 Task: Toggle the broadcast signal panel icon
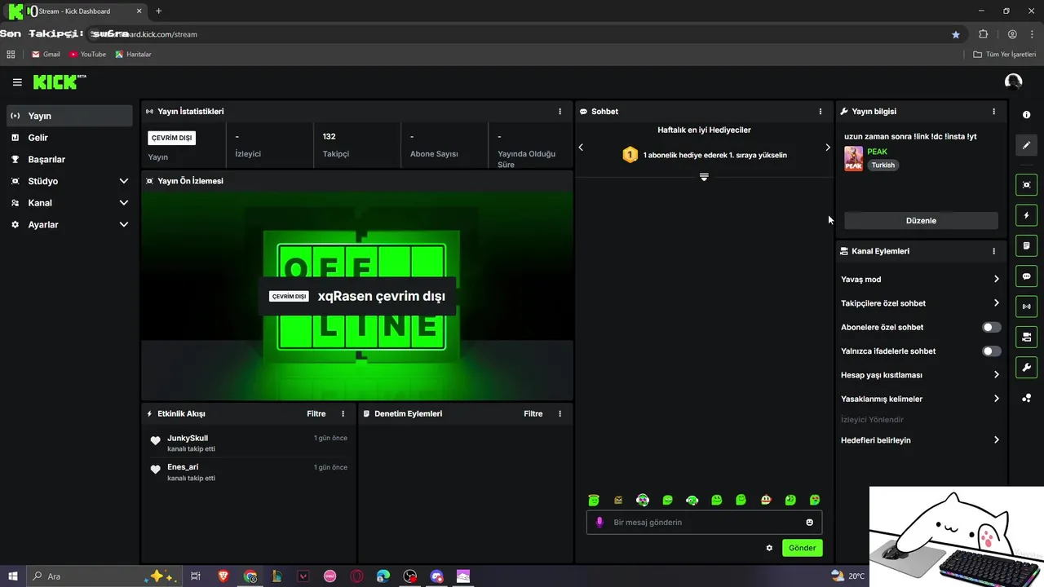click(x=1026, y=307)
